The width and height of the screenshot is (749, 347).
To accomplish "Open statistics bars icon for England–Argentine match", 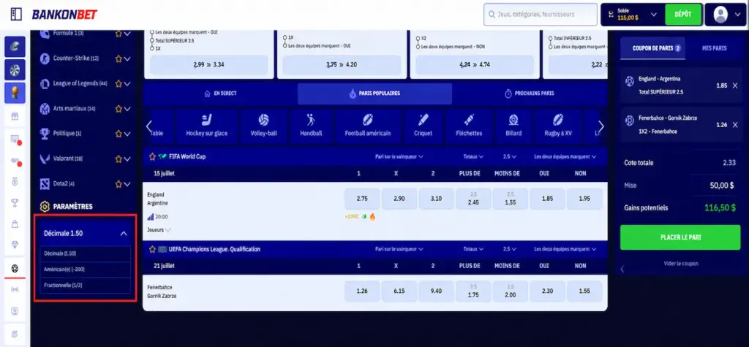I will pyautogui.click(x=151, y=217).
